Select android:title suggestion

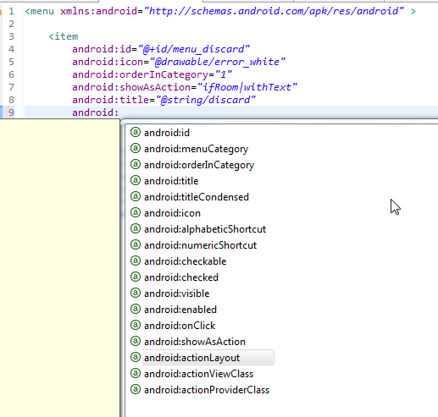click(x=171, y=181)
